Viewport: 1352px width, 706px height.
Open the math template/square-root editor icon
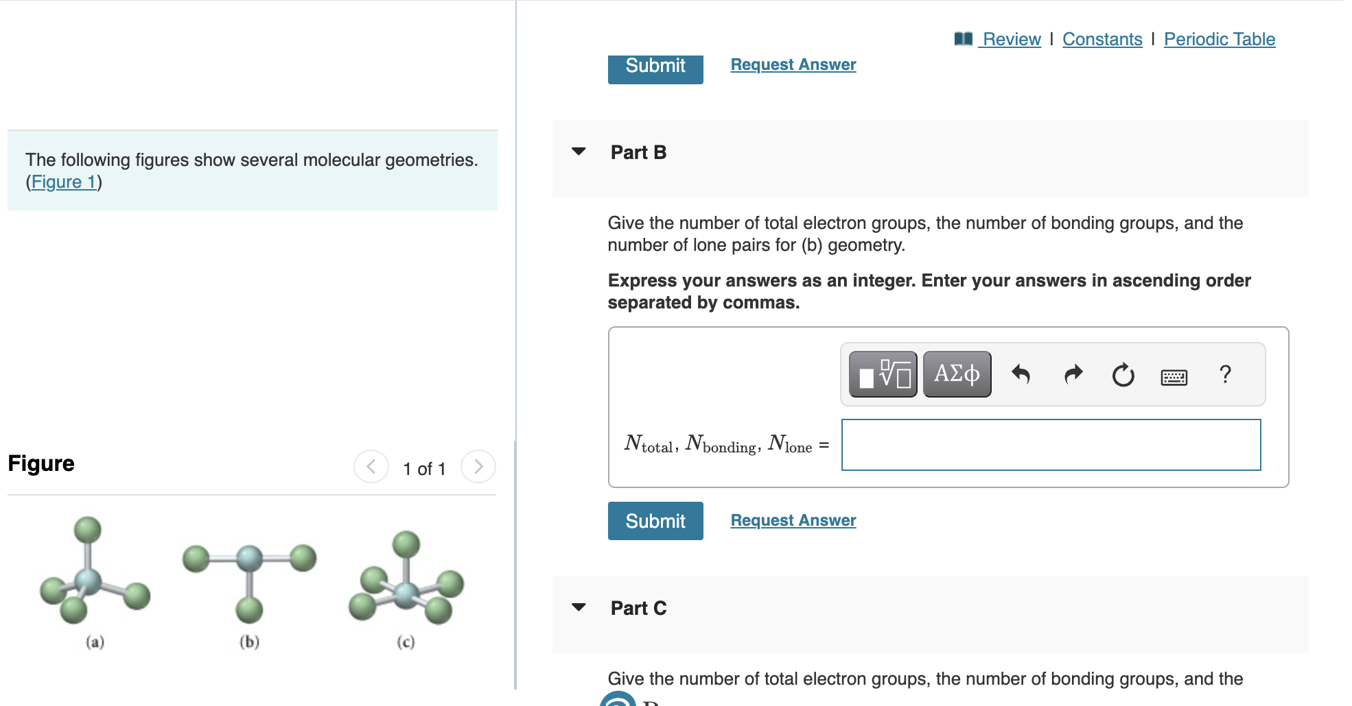pyautogui.click(x=883, y=374)
